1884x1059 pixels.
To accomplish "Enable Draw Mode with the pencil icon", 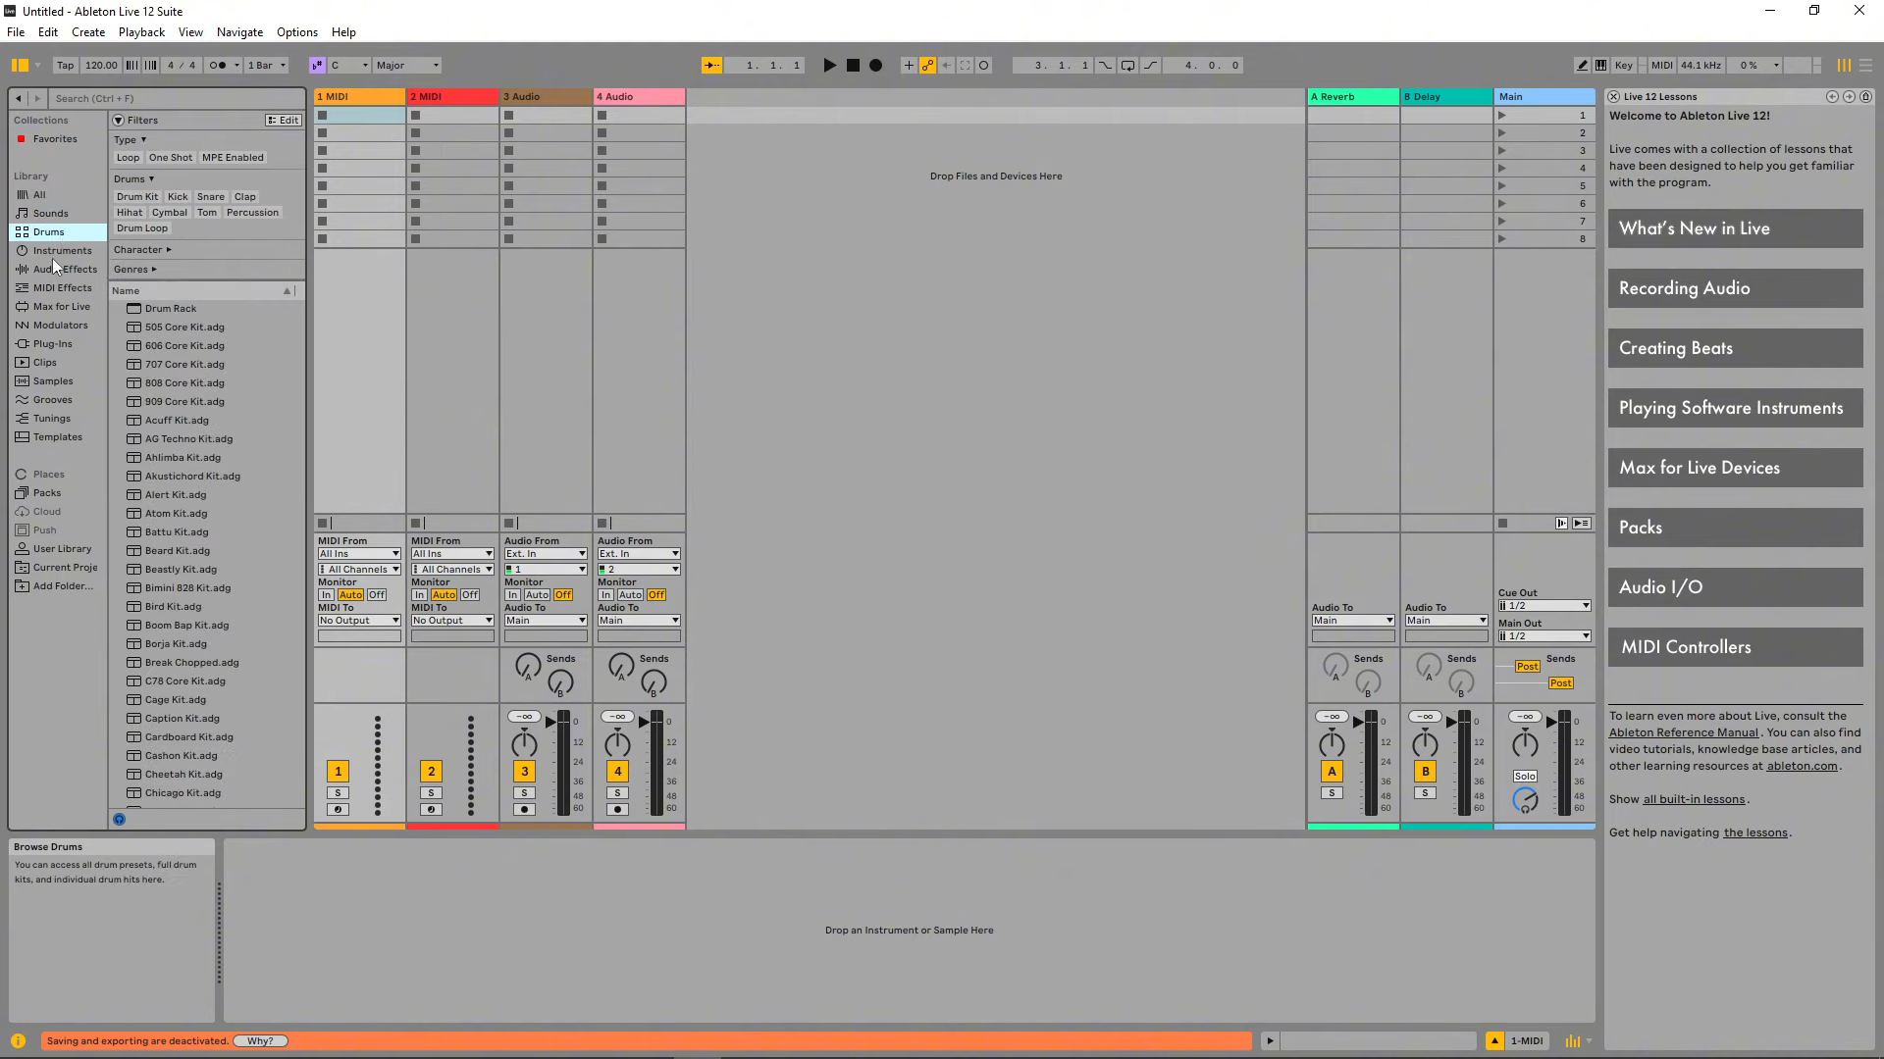I will click(x=1581, y=65).
